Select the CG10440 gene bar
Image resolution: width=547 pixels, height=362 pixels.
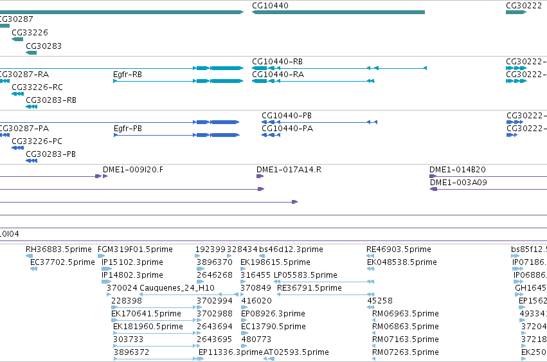click(x=338, y=12)
